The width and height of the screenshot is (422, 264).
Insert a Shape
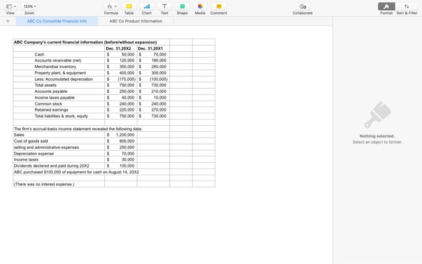click(x=182, y=6)
